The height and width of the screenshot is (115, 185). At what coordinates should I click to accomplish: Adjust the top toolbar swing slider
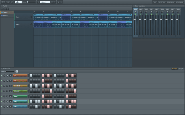31,2
